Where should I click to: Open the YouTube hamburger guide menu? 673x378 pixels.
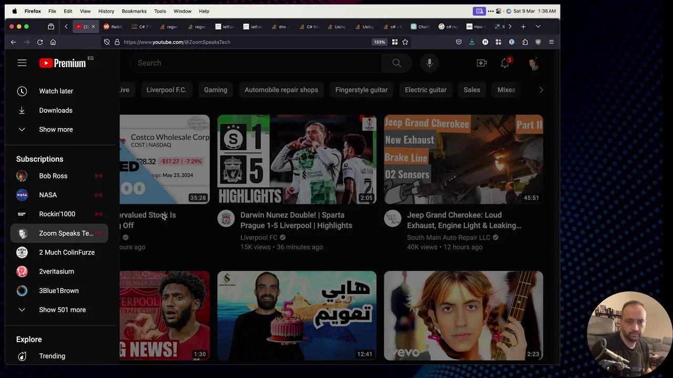(22, 63)
